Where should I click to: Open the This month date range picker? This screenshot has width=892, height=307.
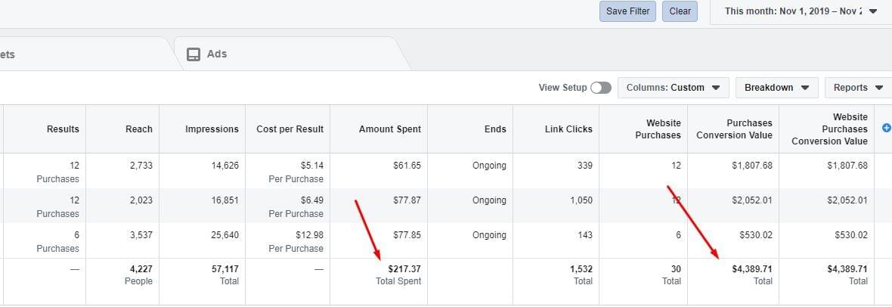click(x=801, y=11)
